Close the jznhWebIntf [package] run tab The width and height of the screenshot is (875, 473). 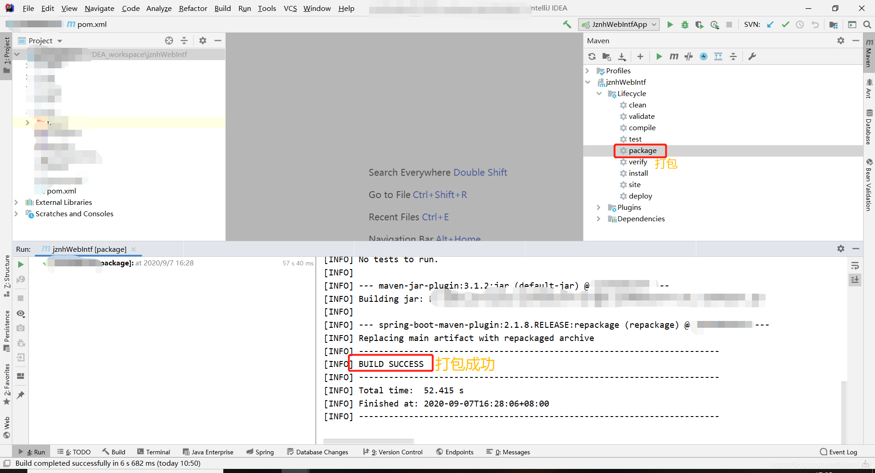pos(134,249)
